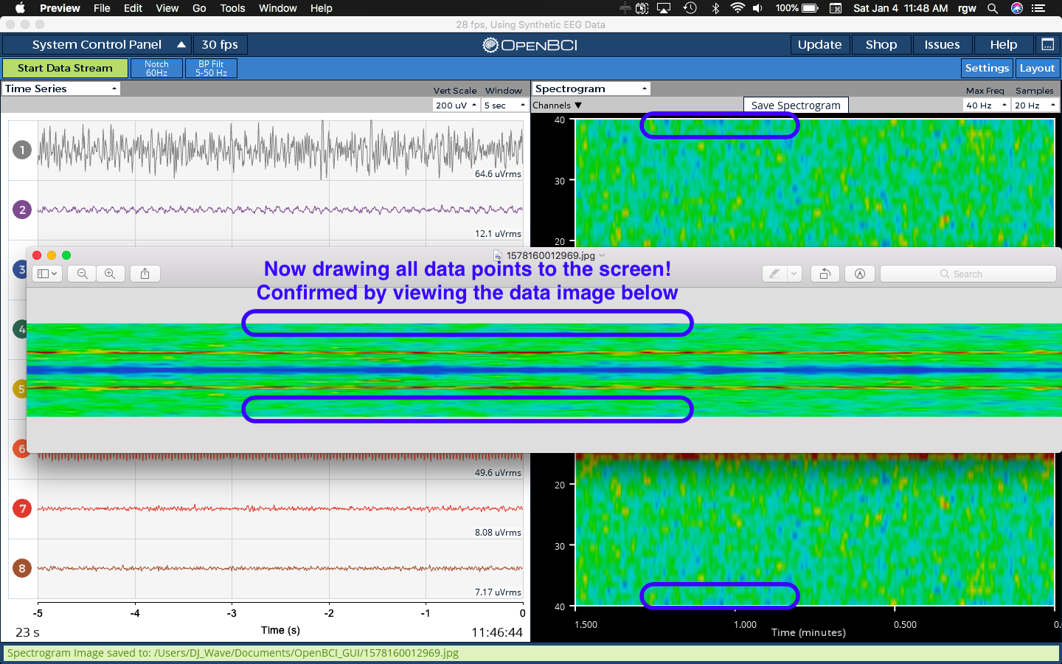Zoom in on the image in Preview
Viewport: 1062px width, 664px height.
tap(111, 274)
